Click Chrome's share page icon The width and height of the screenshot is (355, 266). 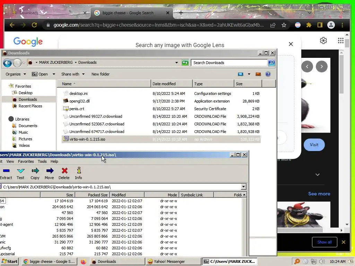click(x=273, y=25)
